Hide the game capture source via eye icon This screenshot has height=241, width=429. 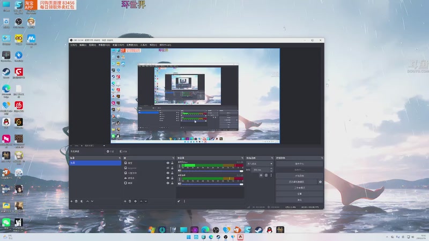click(x=168, y=178)
